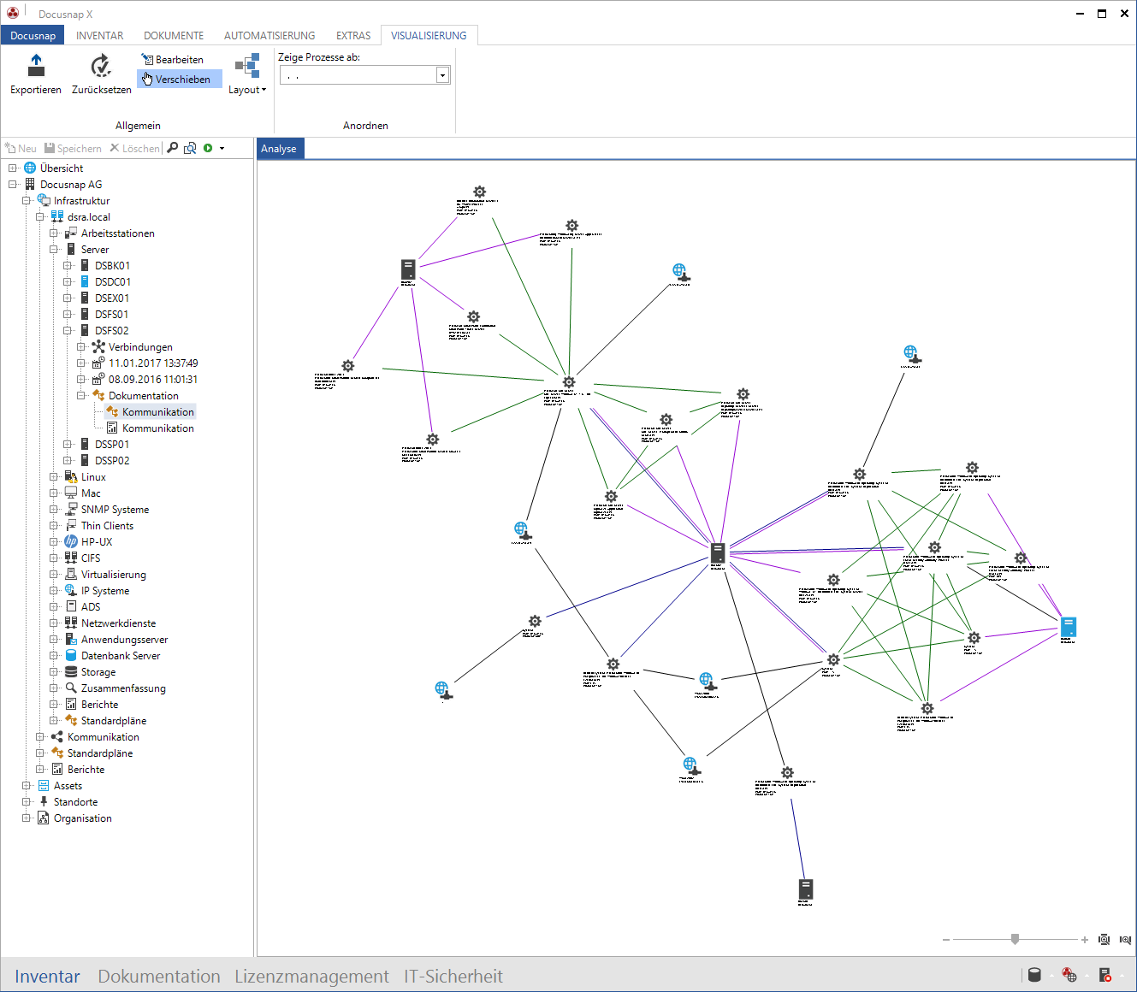Select the Analyse tab
Image resolution: width=1137 pixels, height=992 pixels.
(x=279, y=149)
